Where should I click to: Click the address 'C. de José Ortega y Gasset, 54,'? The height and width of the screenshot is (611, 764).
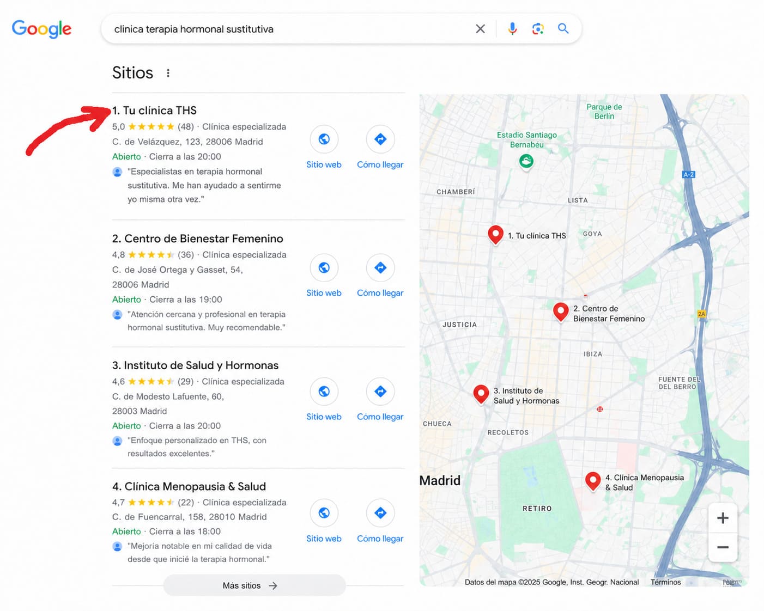[178, 270]
